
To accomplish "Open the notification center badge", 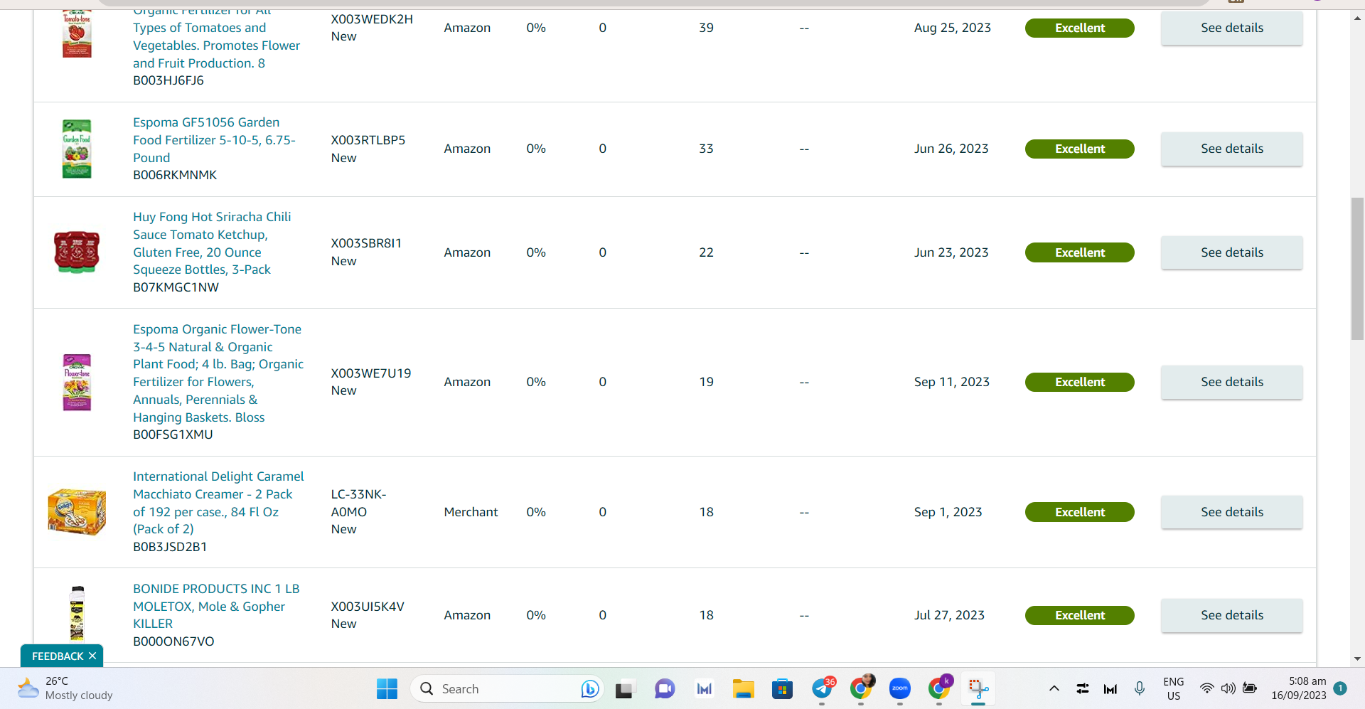I will pyautogui.click(x=1340, y=688).
